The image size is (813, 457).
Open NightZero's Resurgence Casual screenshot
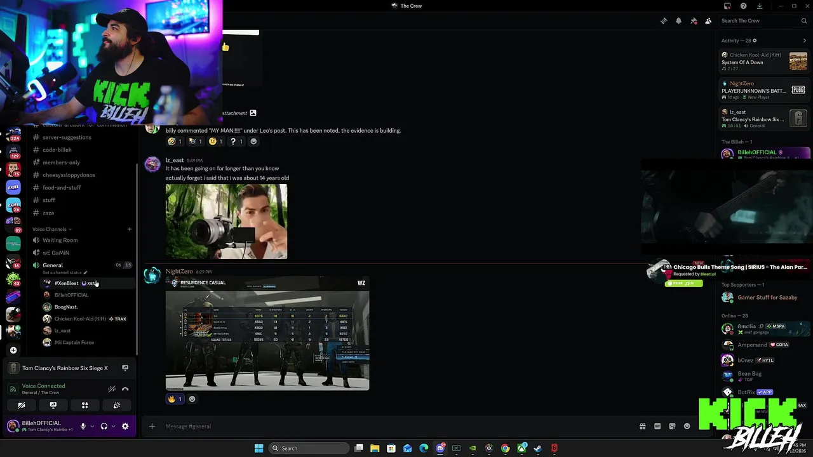pyautogui.click(x=267, y=333)
